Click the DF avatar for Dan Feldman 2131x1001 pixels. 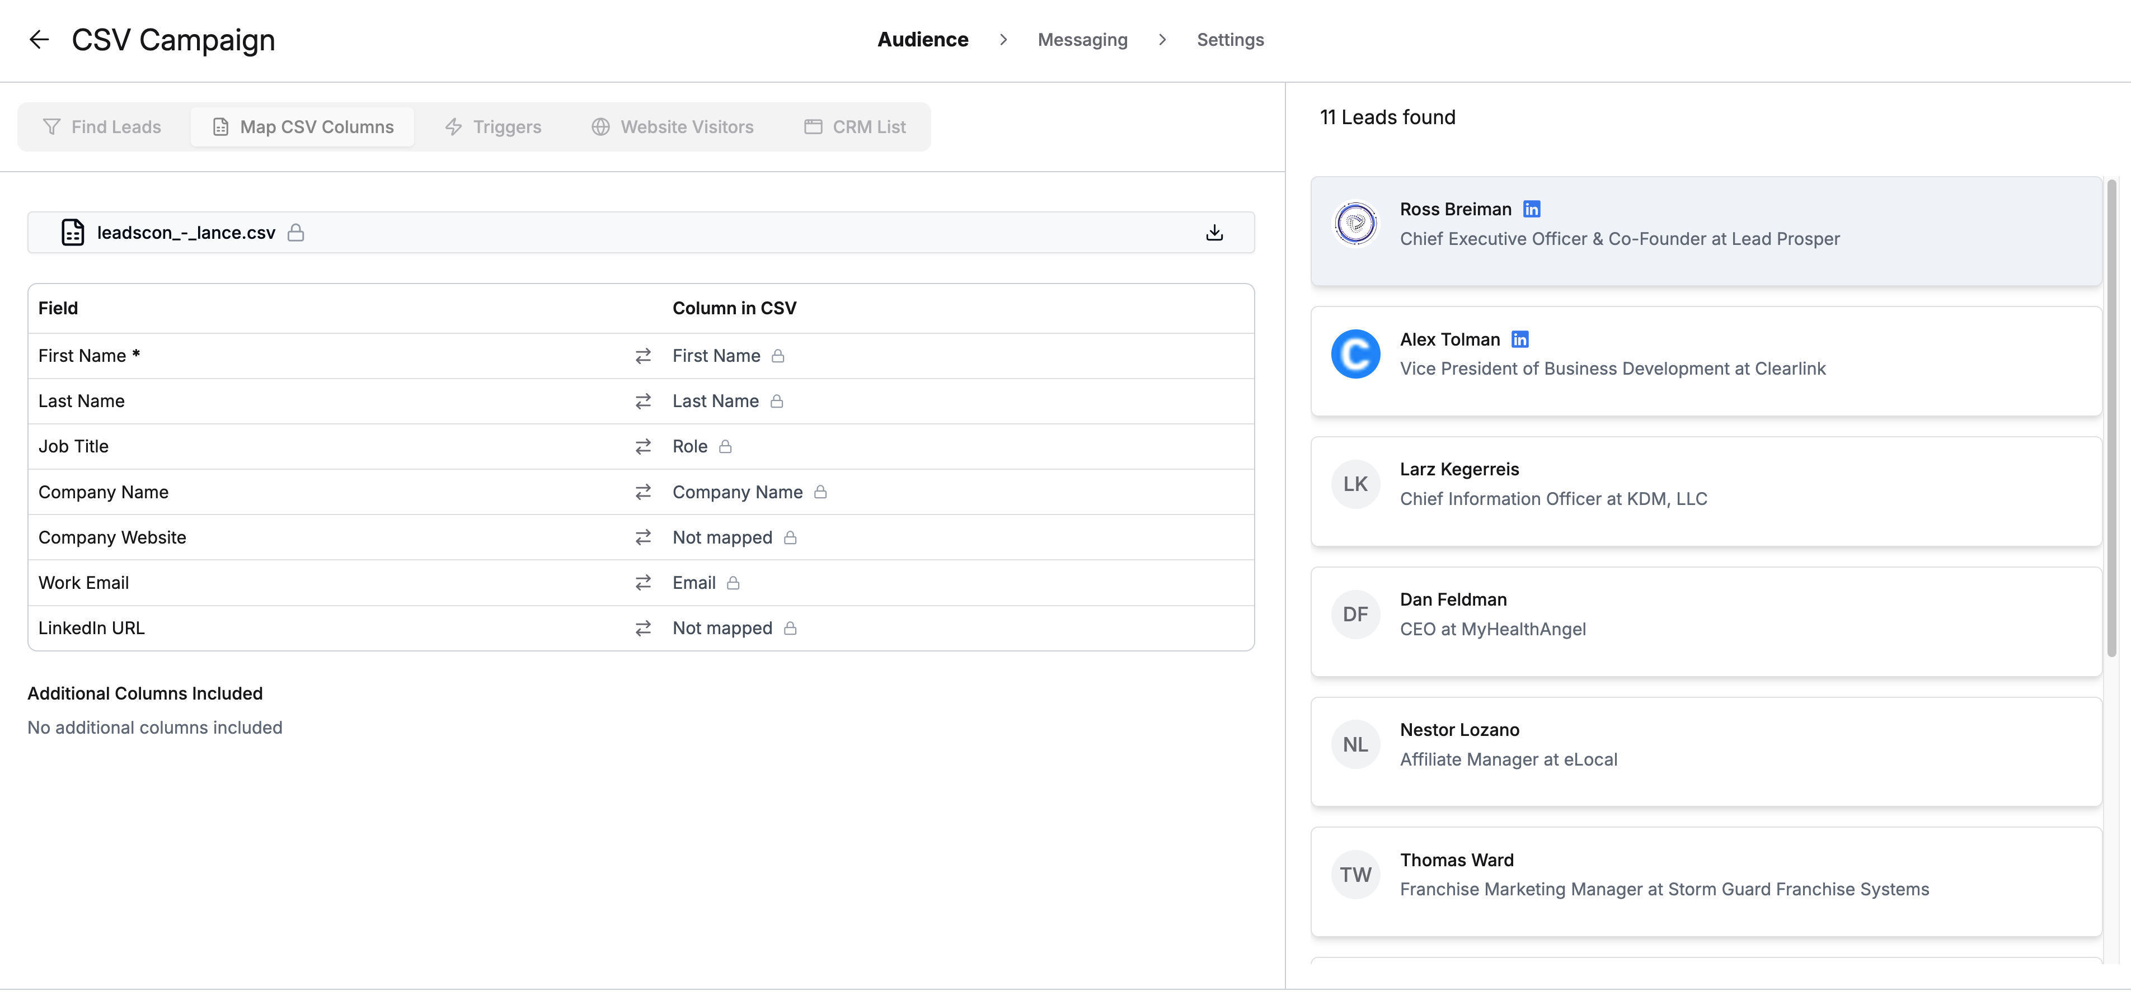pos(1356,614)
